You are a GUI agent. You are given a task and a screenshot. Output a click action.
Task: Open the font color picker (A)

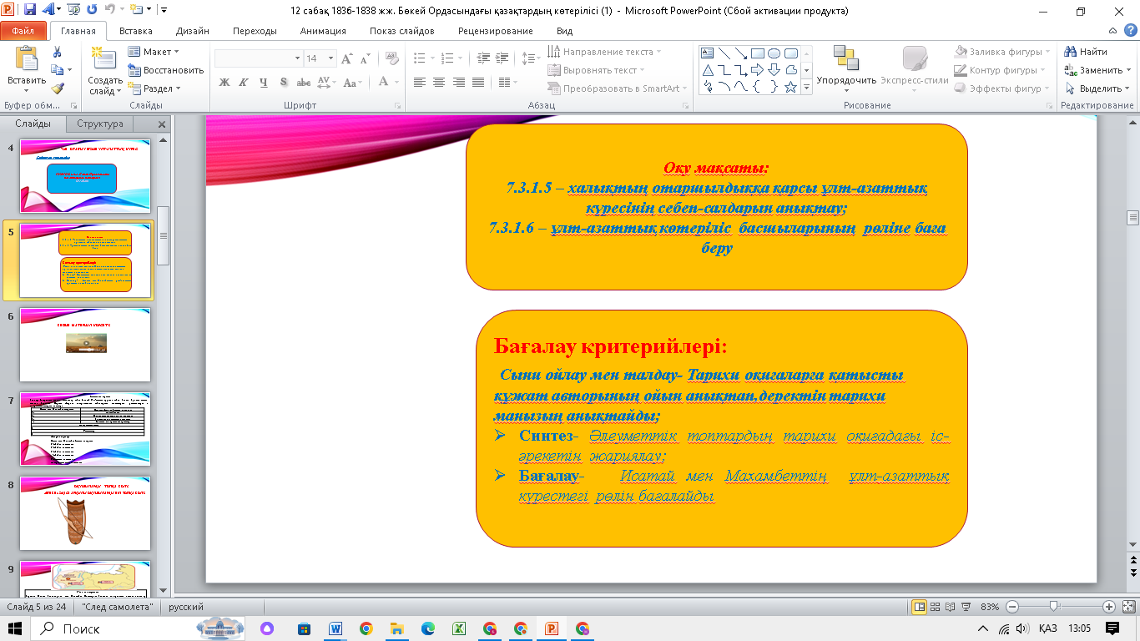click(388, 83)
